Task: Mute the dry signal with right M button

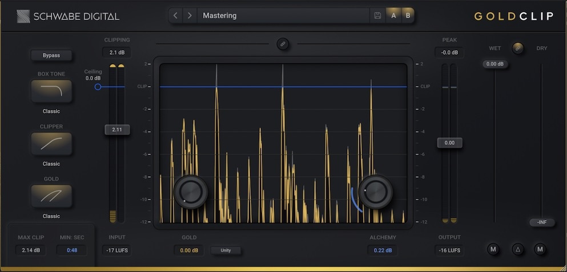Action: tap(541, 249)
